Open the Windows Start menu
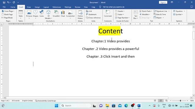The width and height of the screenshot is (195, 109). 56,106
